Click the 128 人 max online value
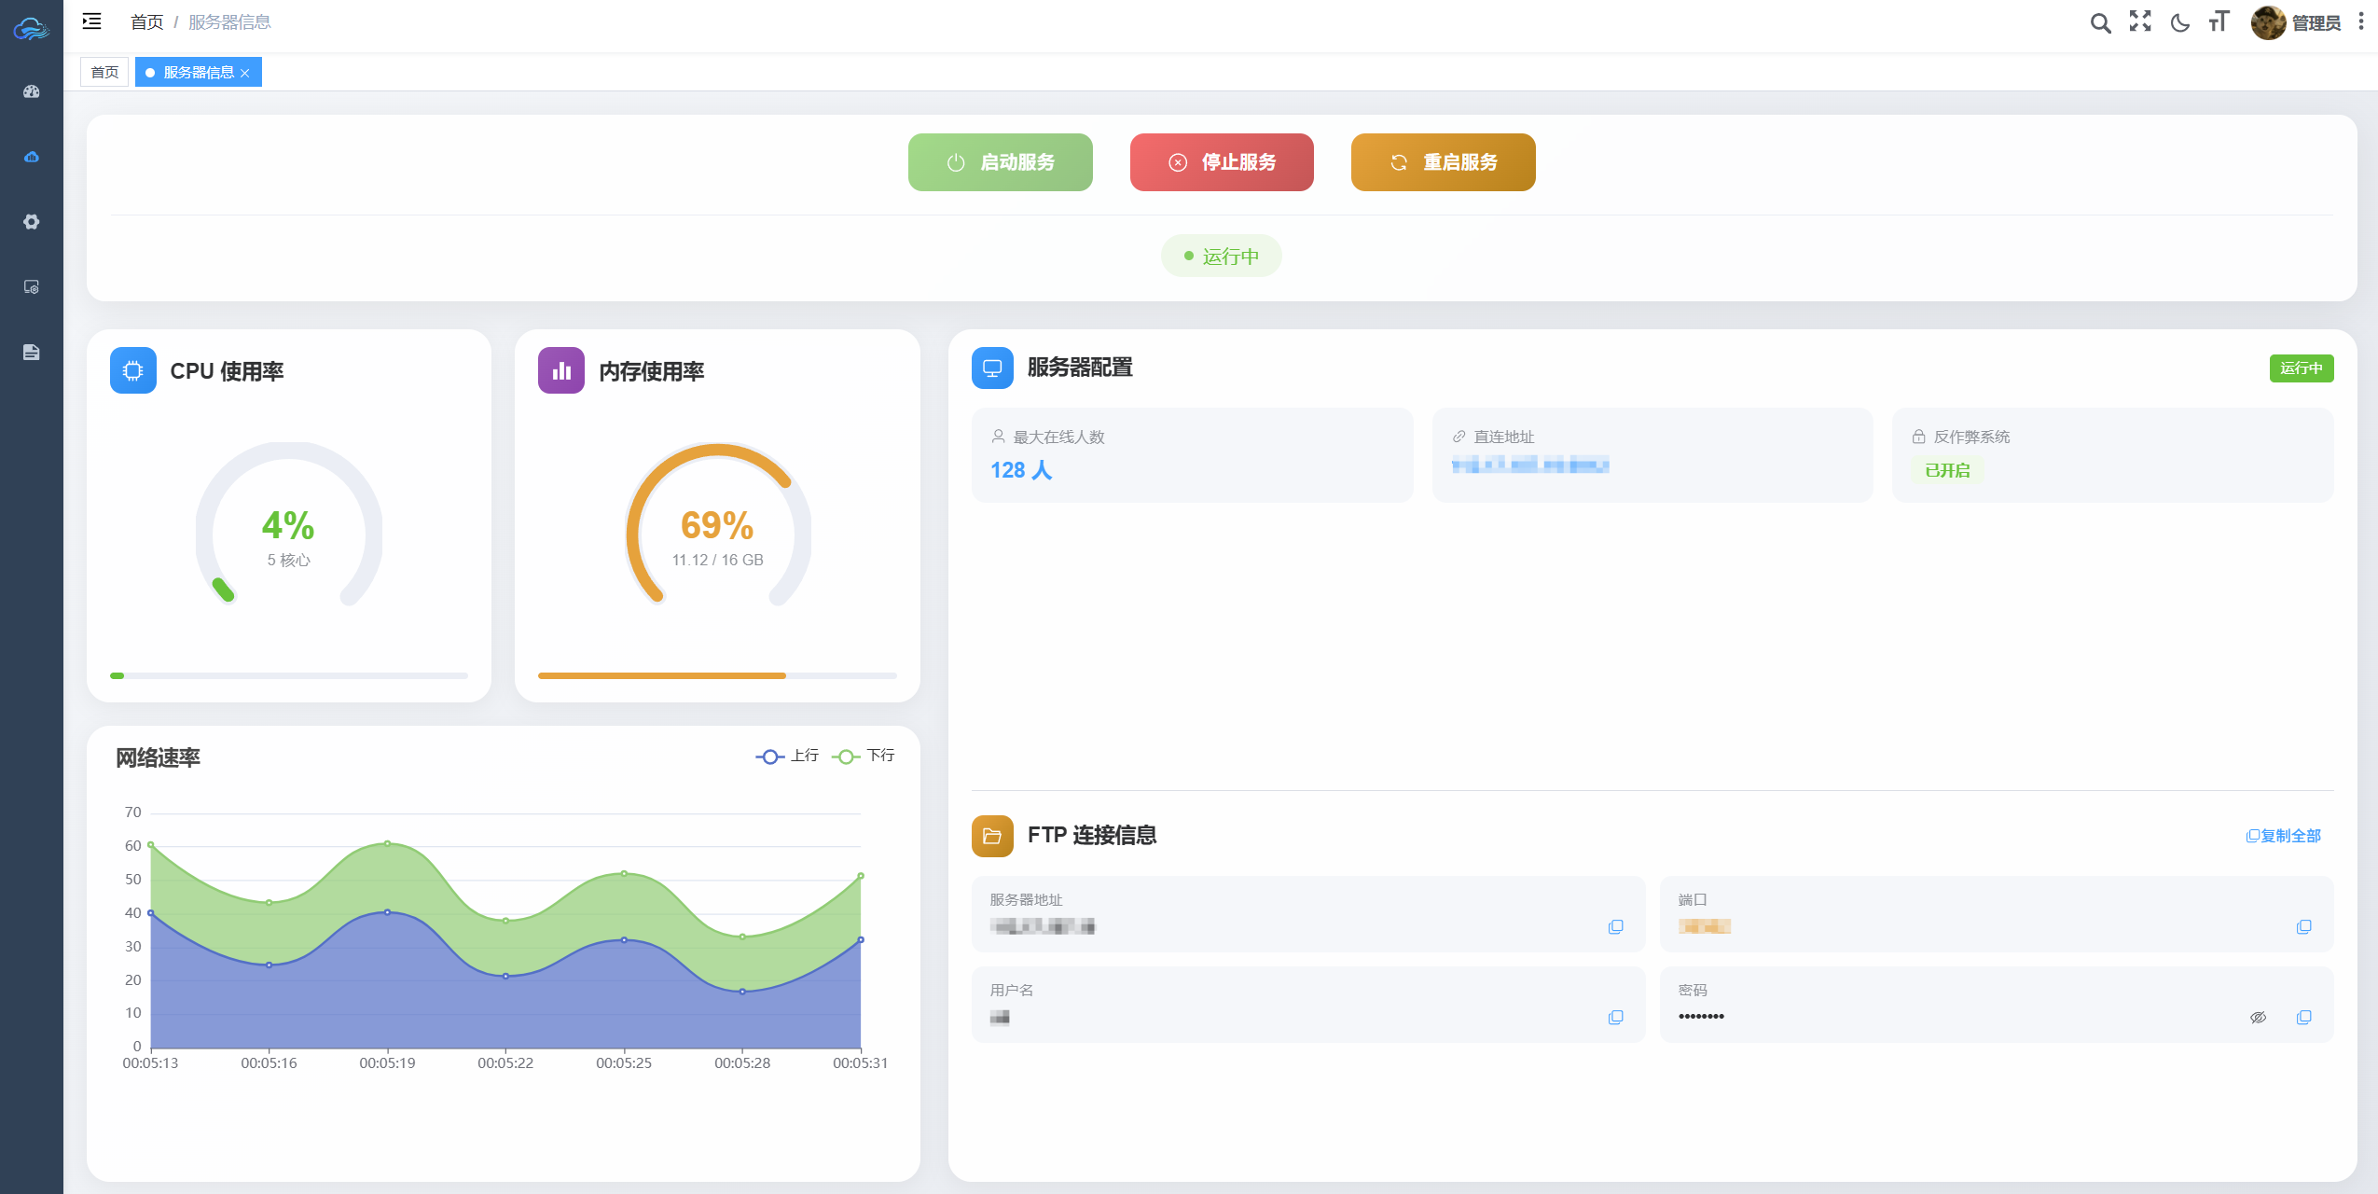This screenshot has height=1194, width=2378. 1021,470
